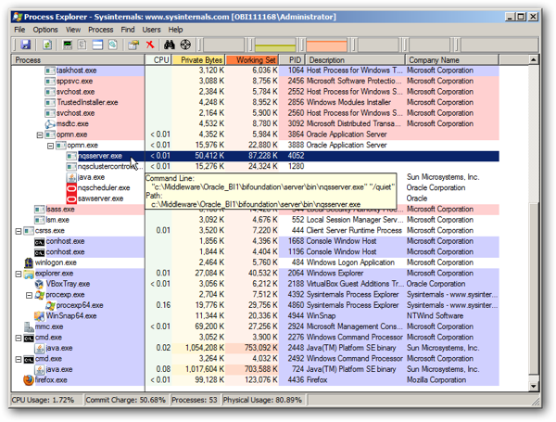
Task: Click the Process Explorer title bar icon
Action: (18, 17)
